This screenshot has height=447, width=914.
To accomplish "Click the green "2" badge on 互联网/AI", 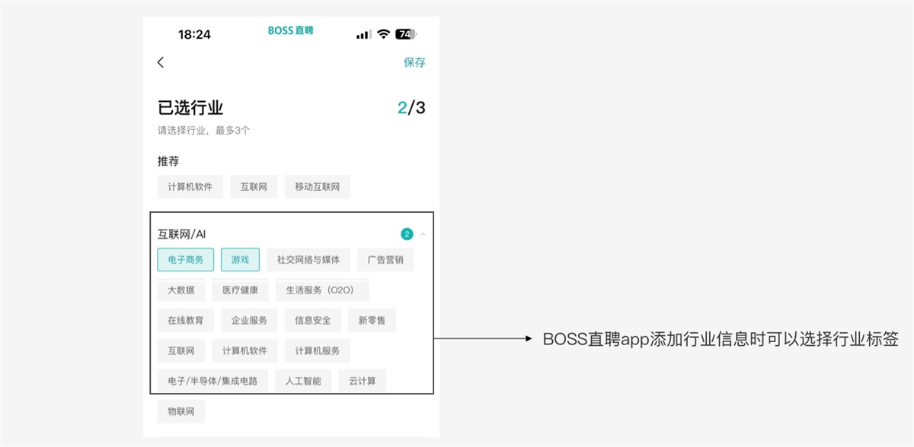I will pyautogui.click(x=407, y=233).
